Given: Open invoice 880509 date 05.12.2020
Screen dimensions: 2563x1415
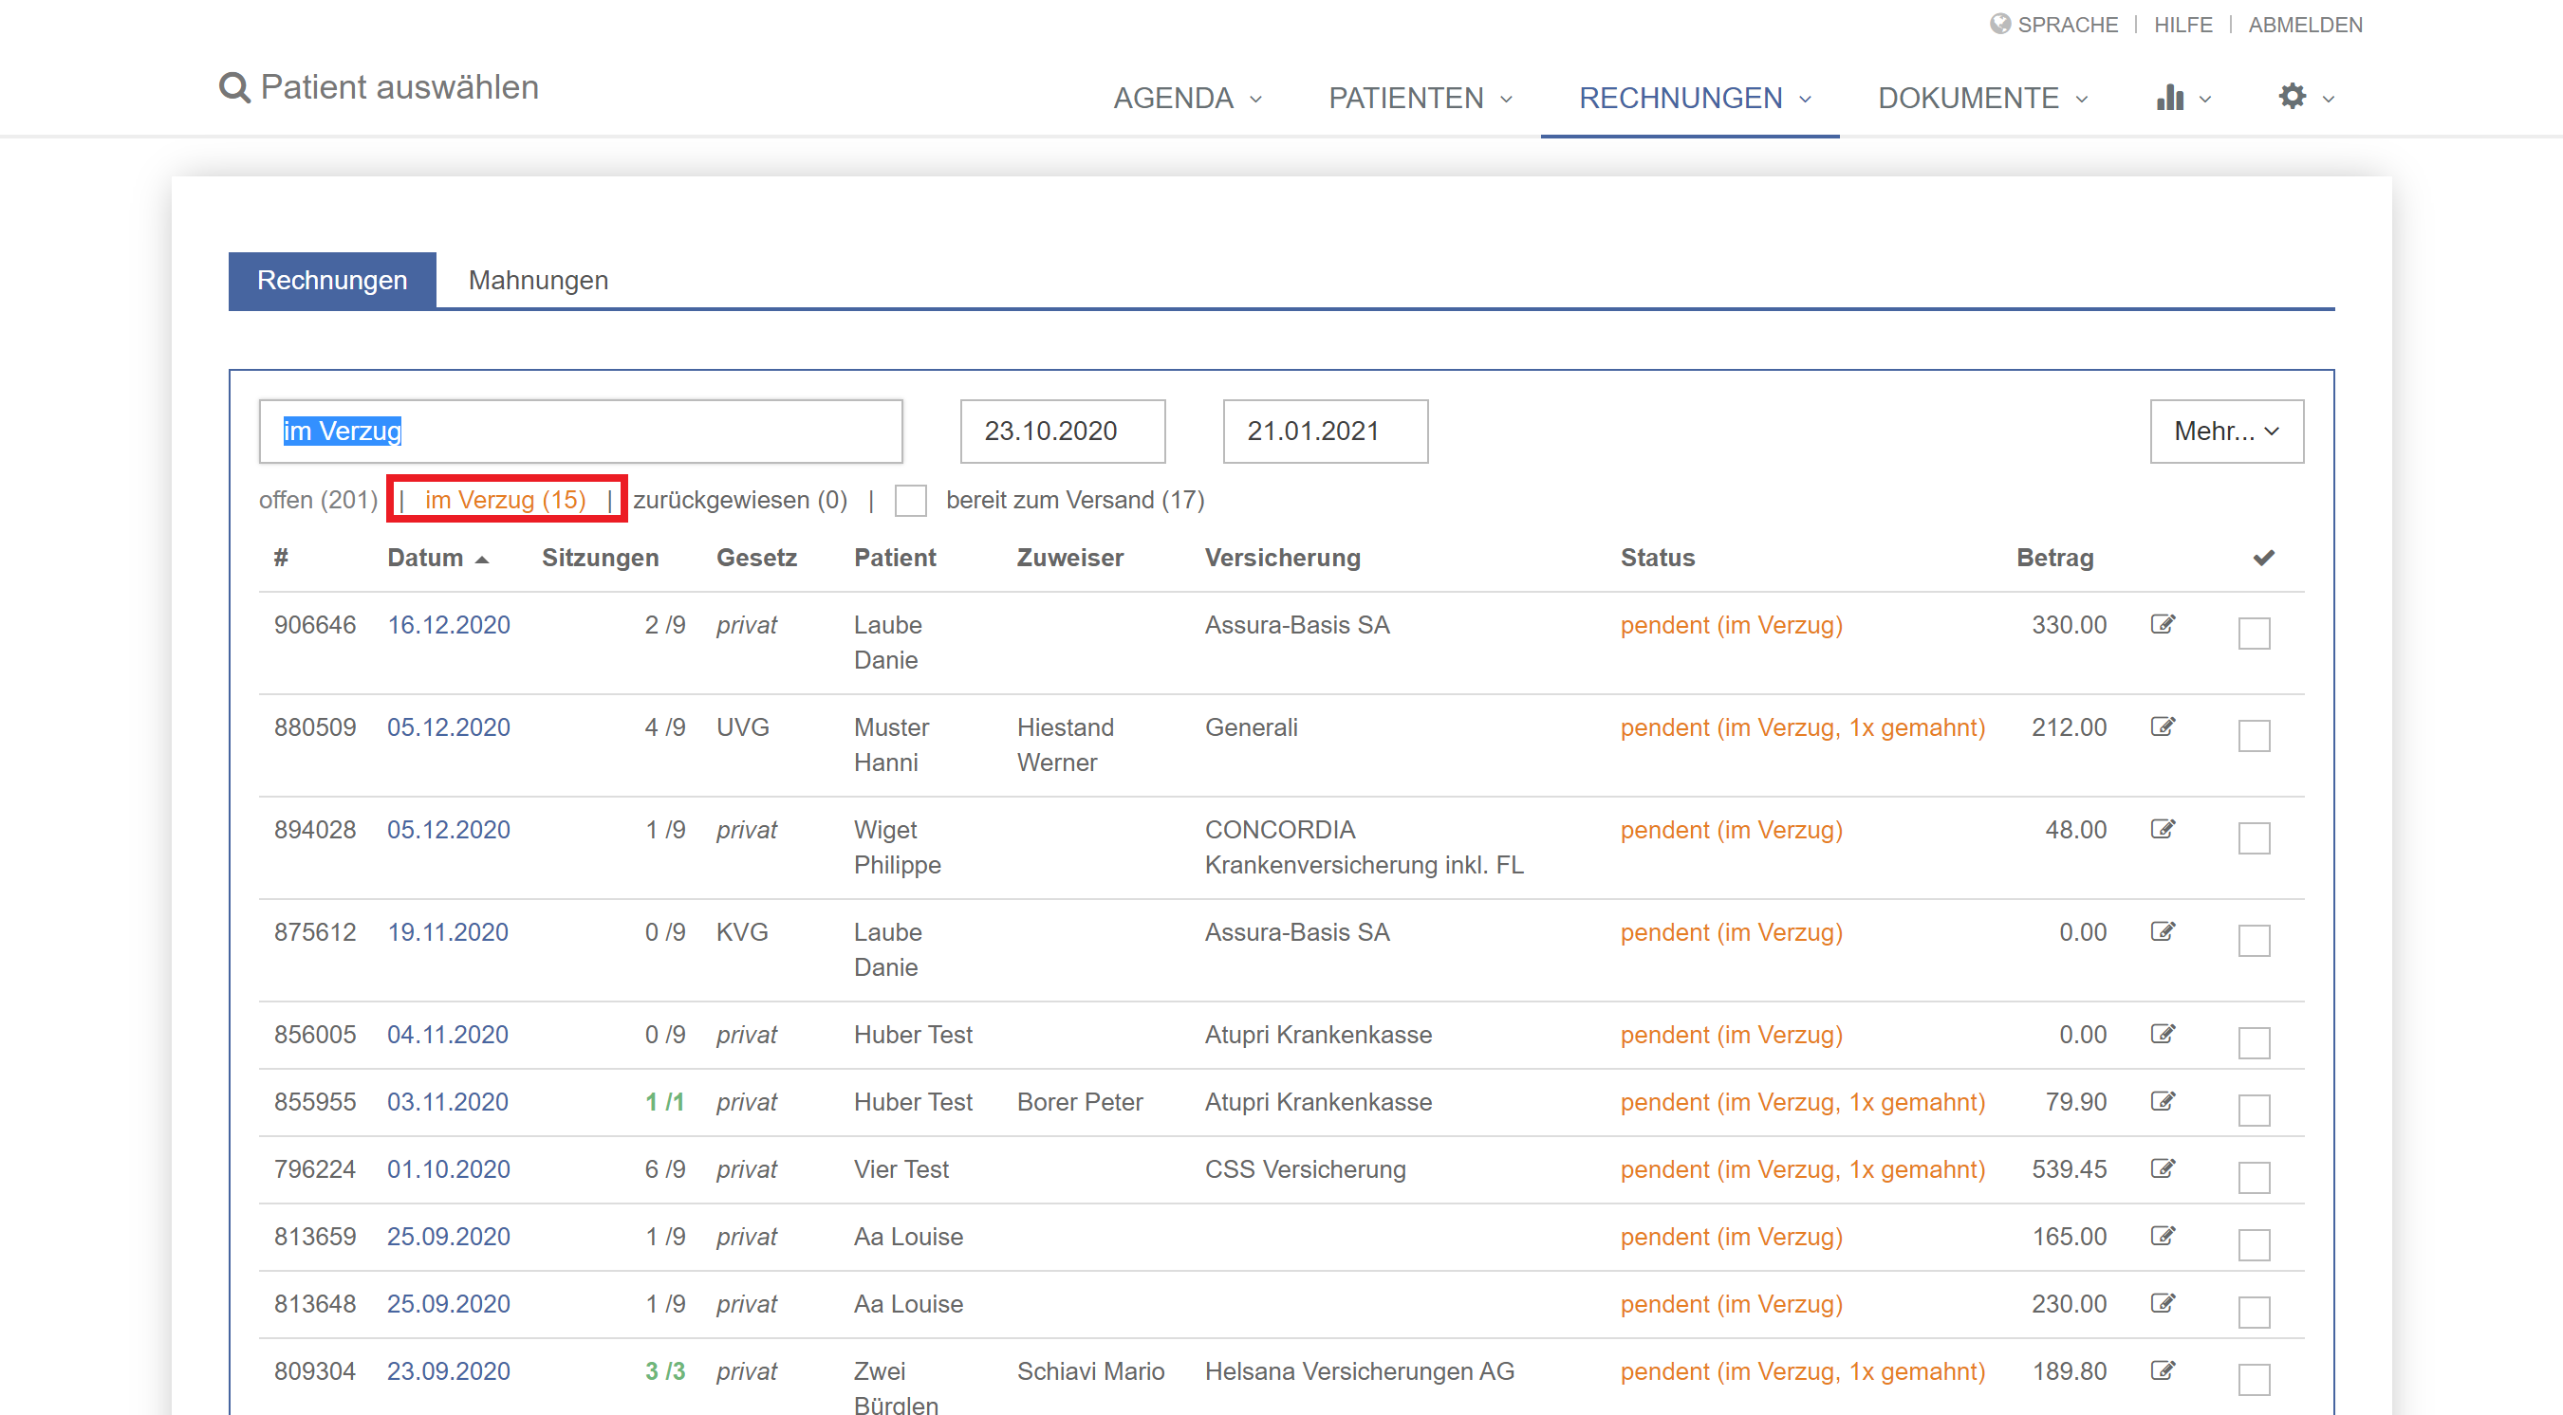Looking at the screenshot, I should tap(449, 726).
